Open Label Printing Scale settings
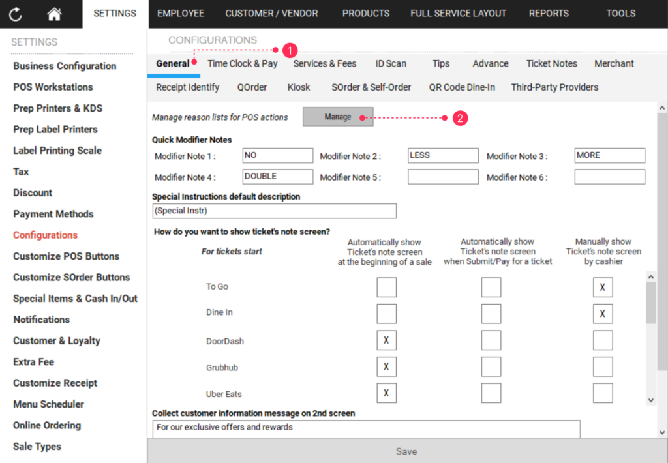Viewport: 668px width, 463px height. point(57,151)
